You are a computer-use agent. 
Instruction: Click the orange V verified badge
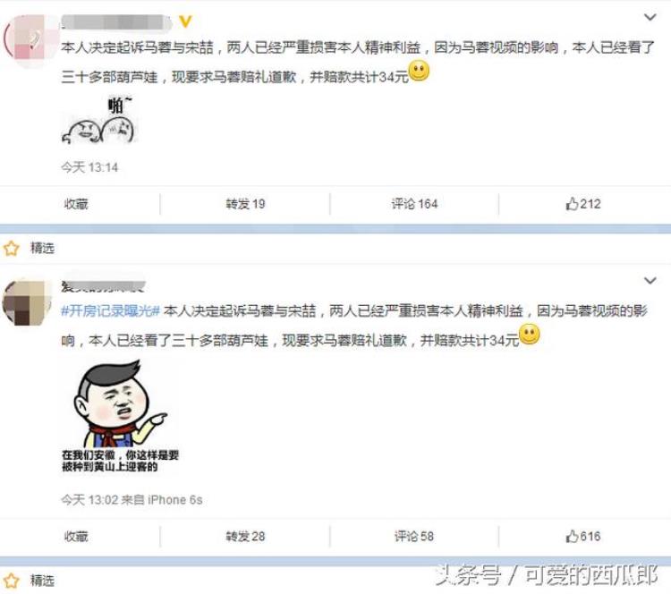(x=185, y=21)
